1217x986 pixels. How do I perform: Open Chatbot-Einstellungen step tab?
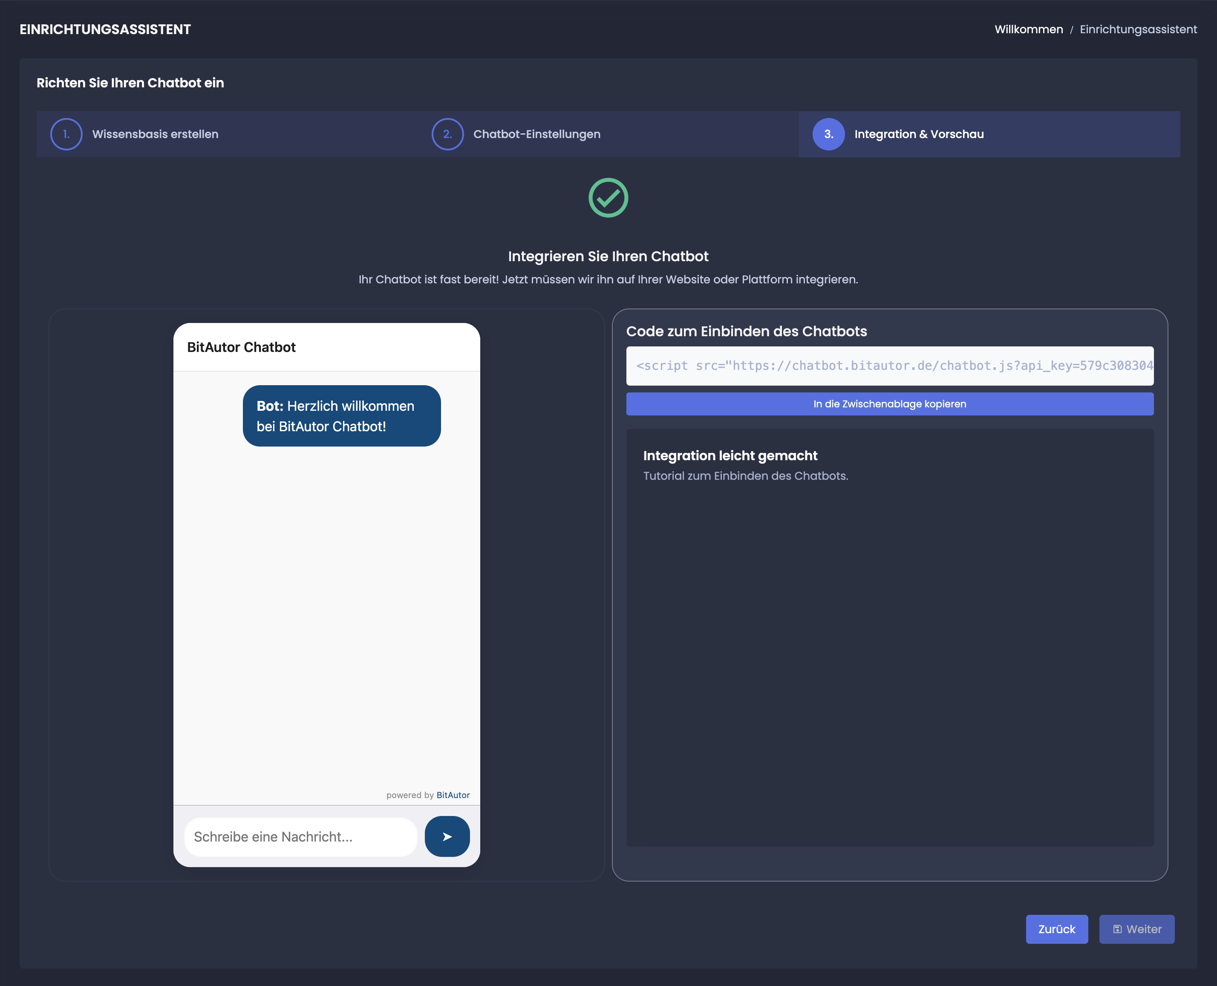(x=536, y=134)
